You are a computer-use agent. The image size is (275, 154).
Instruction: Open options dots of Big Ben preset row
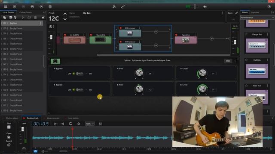pos(40,23)
